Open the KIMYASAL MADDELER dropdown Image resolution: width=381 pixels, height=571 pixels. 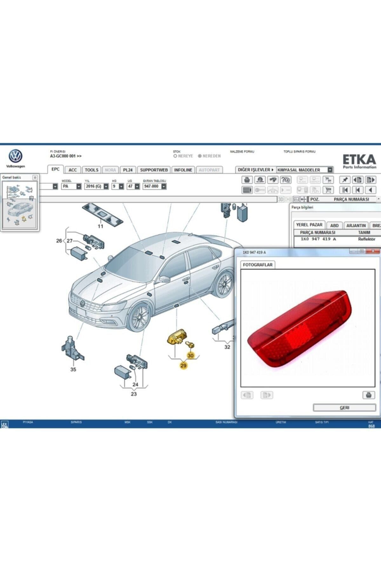[x=305, y=170]
